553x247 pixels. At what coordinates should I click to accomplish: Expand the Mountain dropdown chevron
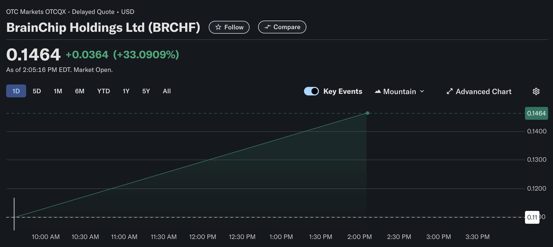(x=422, y=91)
